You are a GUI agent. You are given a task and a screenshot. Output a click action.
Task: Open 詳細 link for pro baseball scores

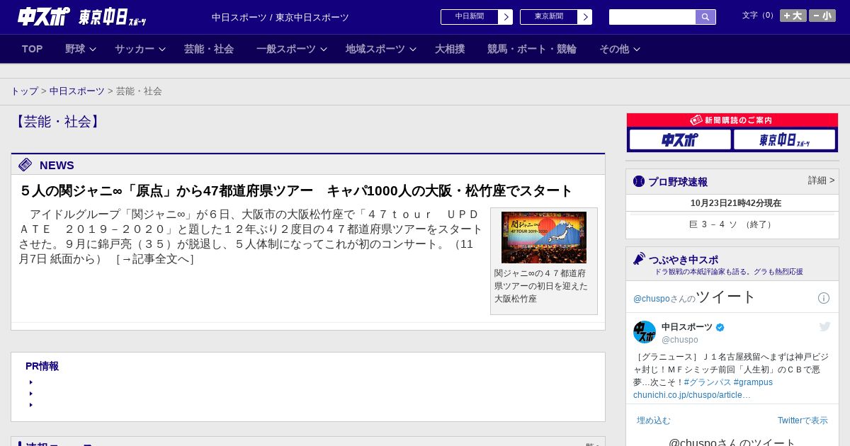click(x=822, y=181)
